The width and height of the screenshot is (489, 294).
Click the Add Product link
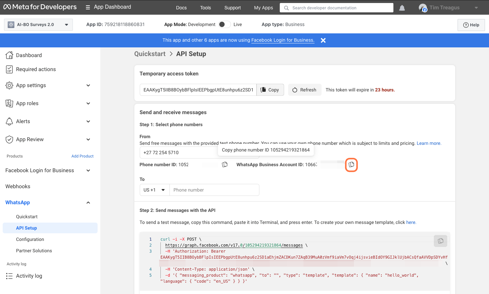[x=83, y=156]
